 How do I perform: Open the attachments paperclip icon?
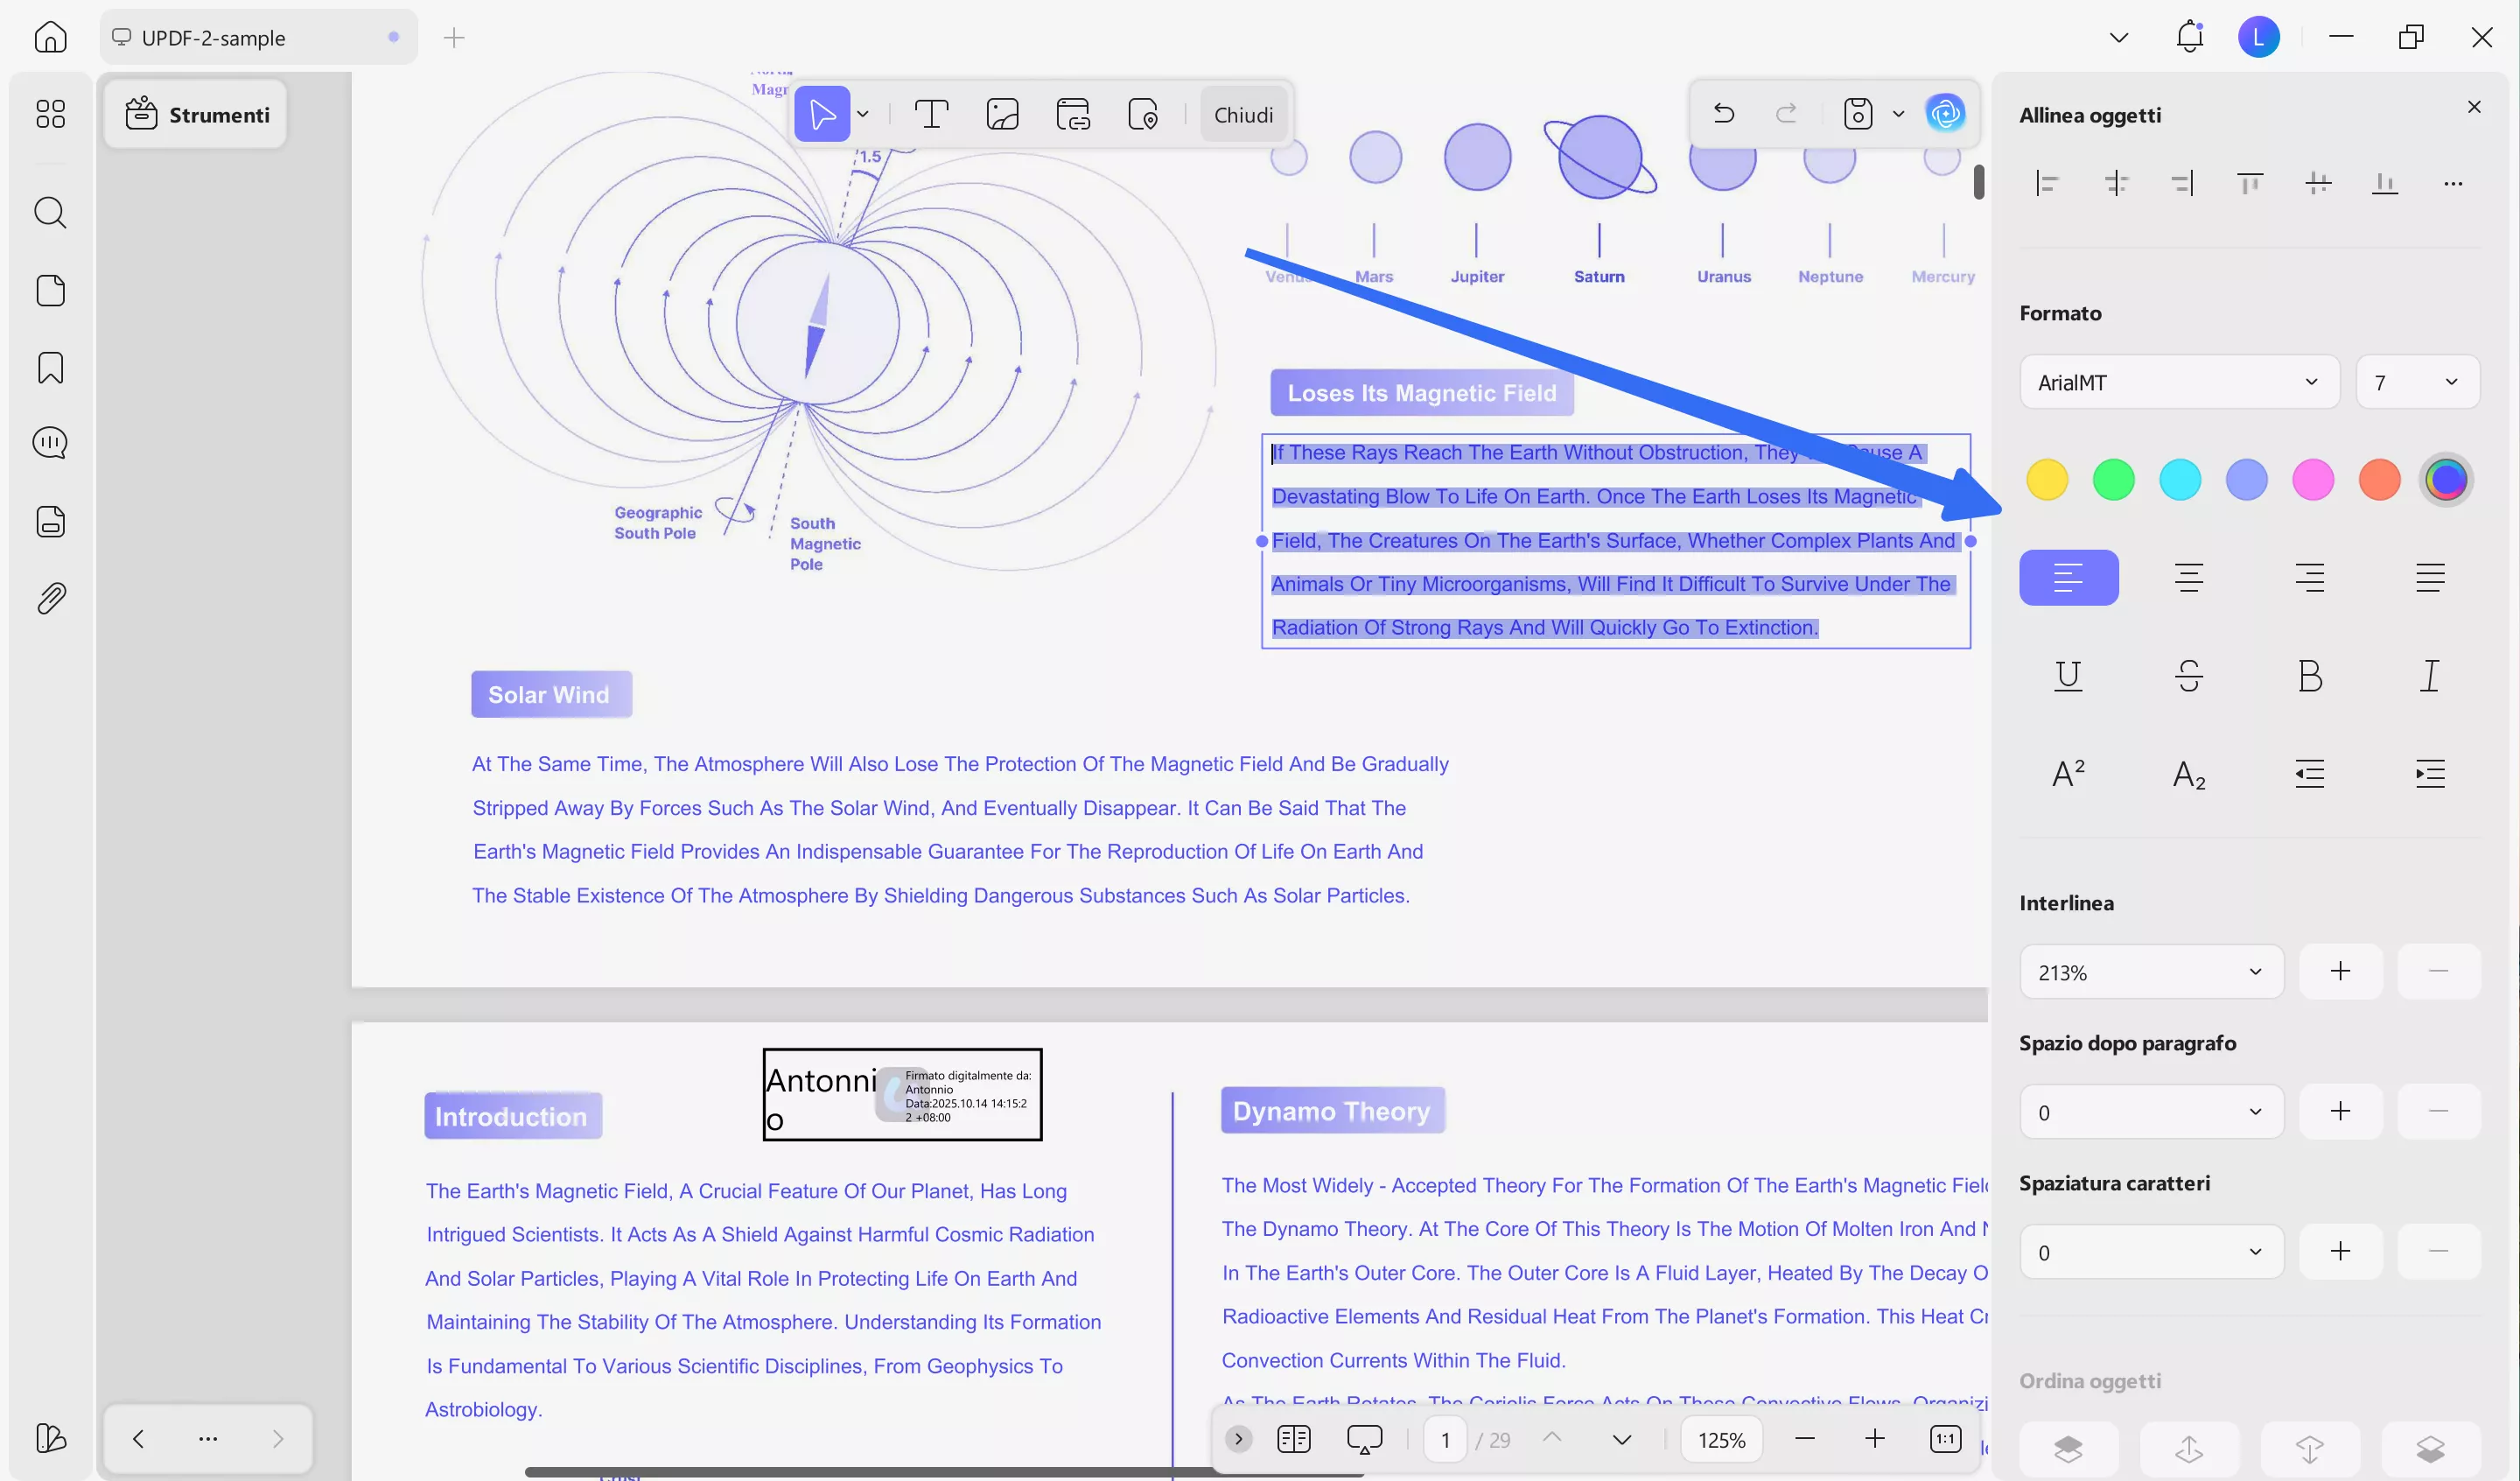coord(50,599)
